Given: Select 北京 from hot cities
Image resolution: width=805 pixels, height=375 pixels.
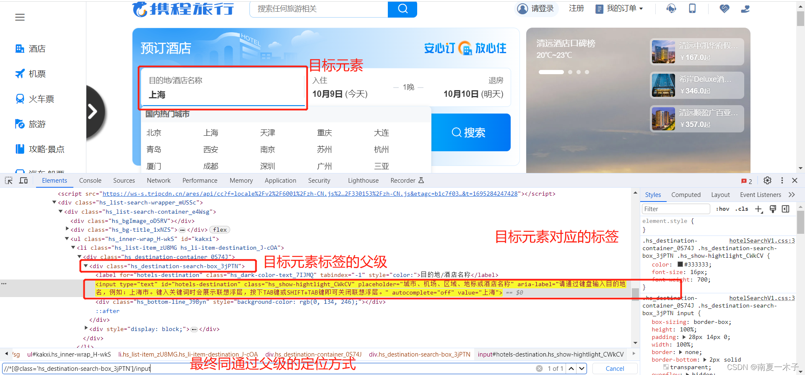Looking at the screenshot, I should coord(154,133).
